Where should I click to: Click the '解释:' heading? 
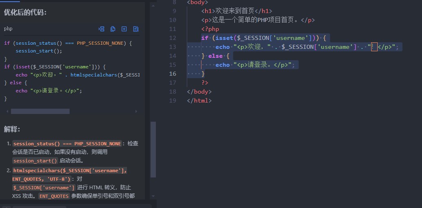click(x=12, y=129)
